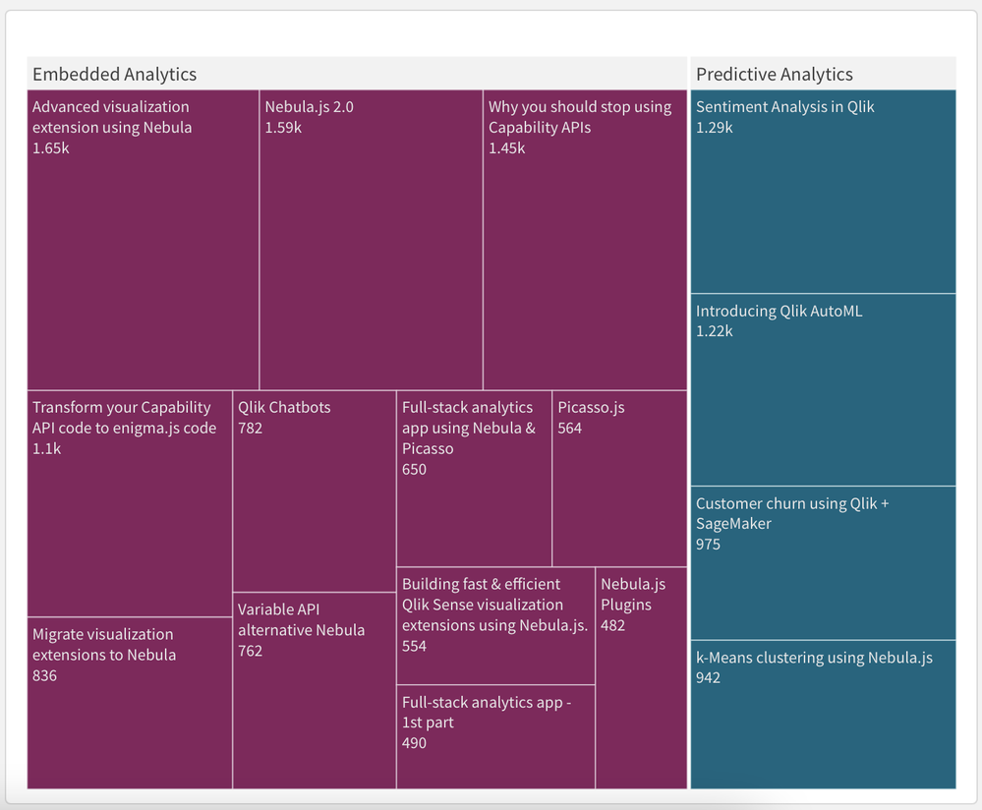This screenshot has height=810, width=982.
Task: Select Full-stack analytics app using Nebula & Picasso tile
Action: click(474, 479)
